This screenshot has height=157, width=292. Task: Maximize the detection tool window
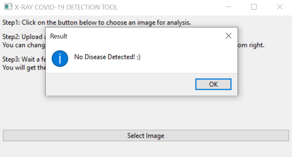[254, 7]
